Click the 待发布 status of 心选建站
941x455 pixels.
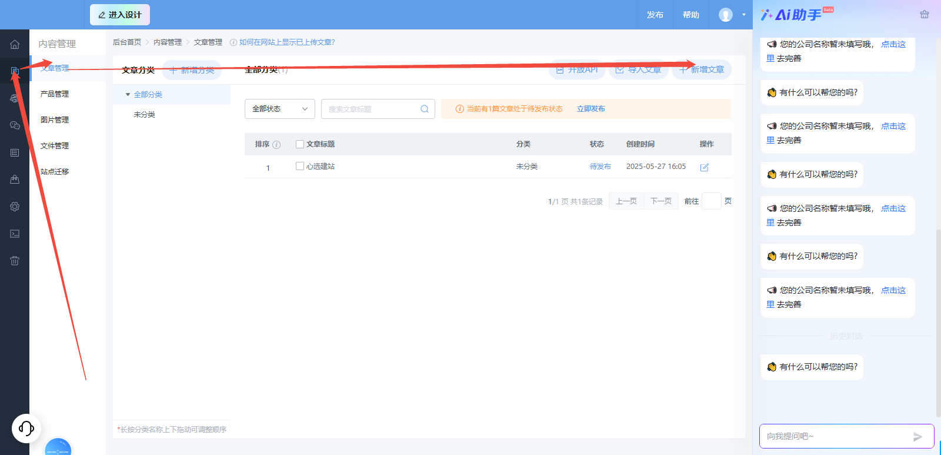tap(600, 167)
